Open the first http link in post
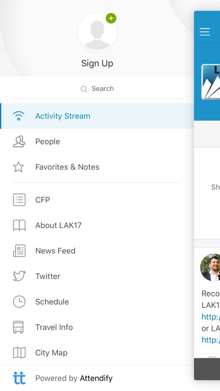Image resolution: width=220 pixels, height=391 pixels. click(211, 317)
